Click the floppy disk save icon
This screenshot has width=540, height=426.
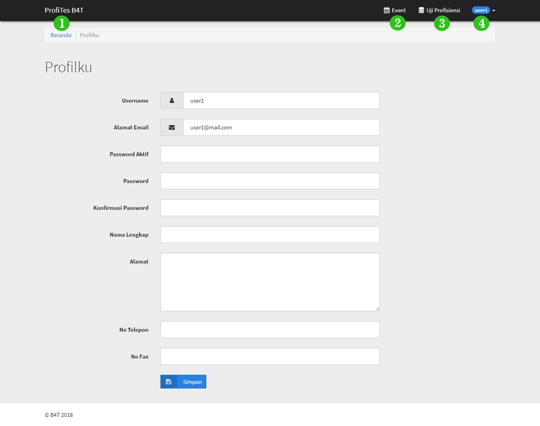pyautogui.click(x=169, y=382)
